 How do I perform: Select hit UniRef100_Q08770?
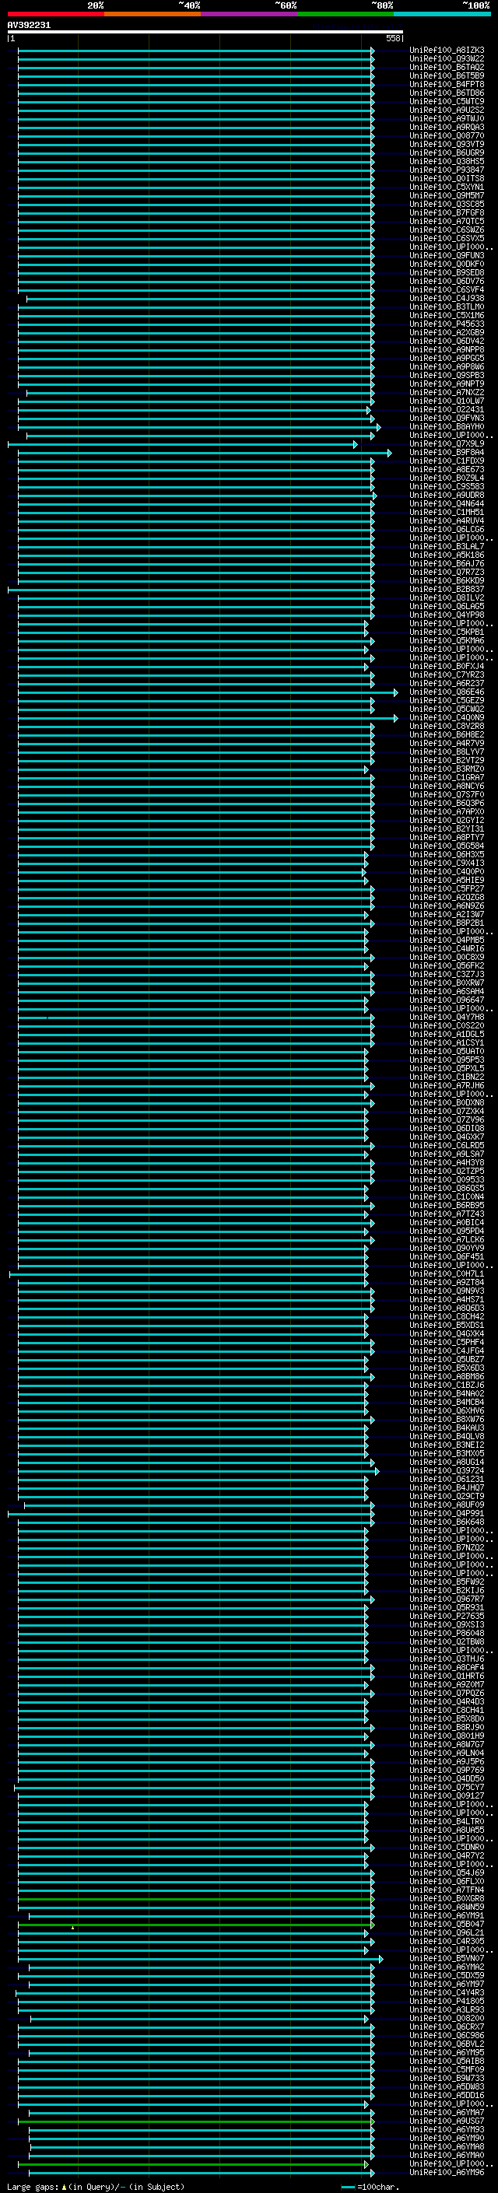[447, 135]
